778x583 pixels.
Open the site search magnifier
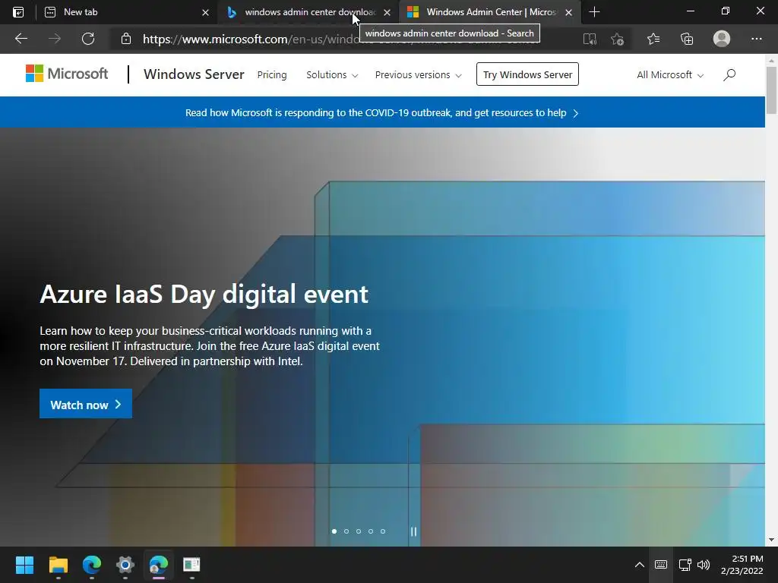tap(729, 75)
